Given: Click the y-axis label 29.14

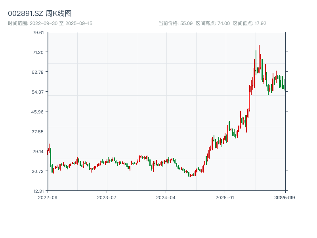Looking at the screenshot, I should 38,152.
